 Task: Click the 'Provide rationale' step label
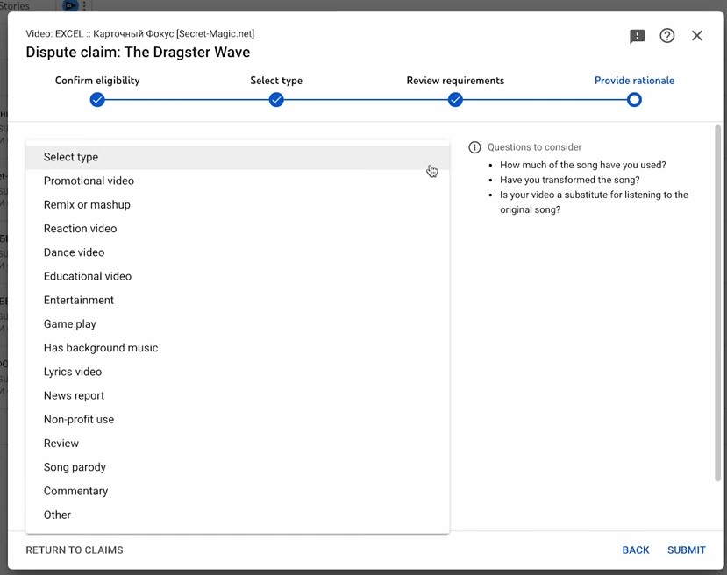click(x=634, y=81)
